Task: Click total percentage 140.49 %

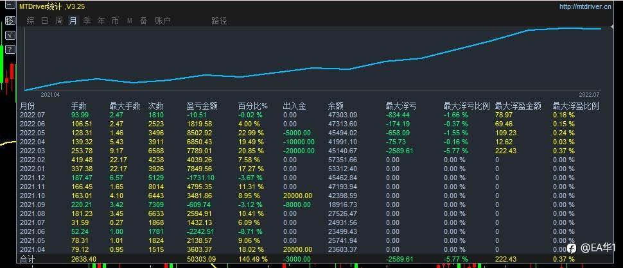Action: click(x=252, y=259)
